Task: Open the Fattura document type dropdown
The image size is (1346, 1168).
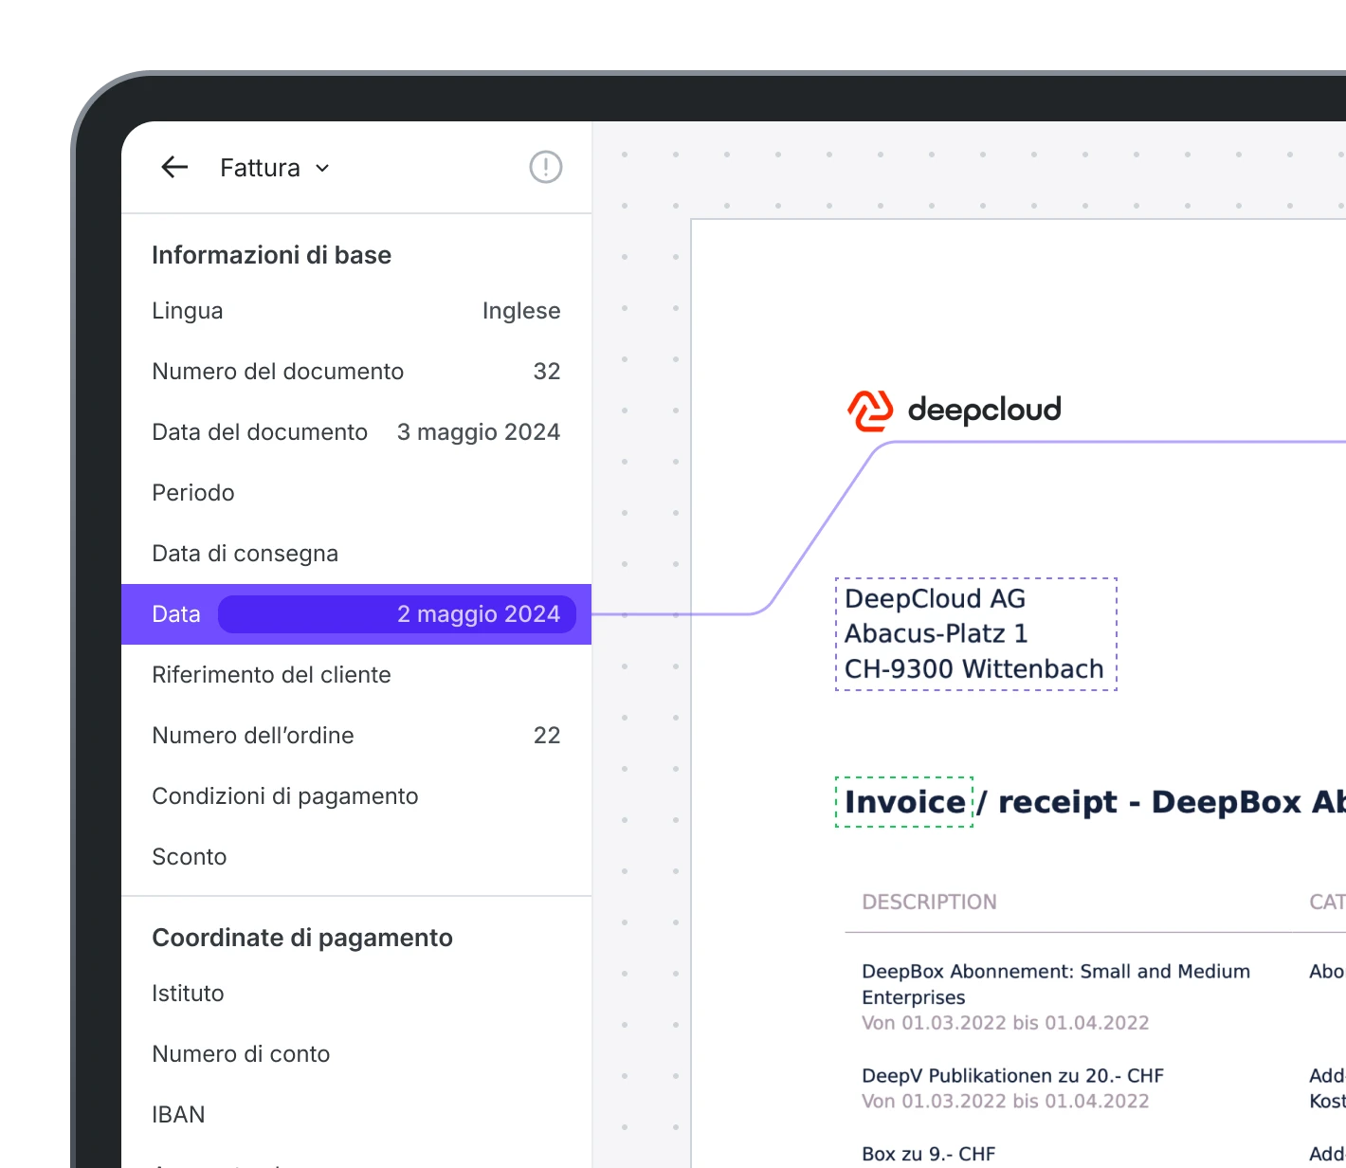Action: pos(275,168)
